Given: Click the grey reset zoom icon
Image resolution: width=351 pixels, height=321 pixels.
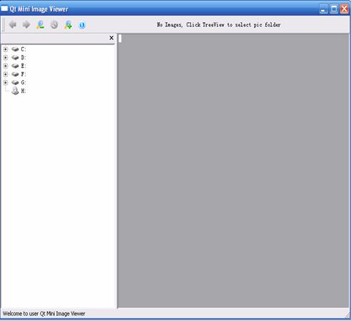Looking at the screenshot, I should coord(54,25).
